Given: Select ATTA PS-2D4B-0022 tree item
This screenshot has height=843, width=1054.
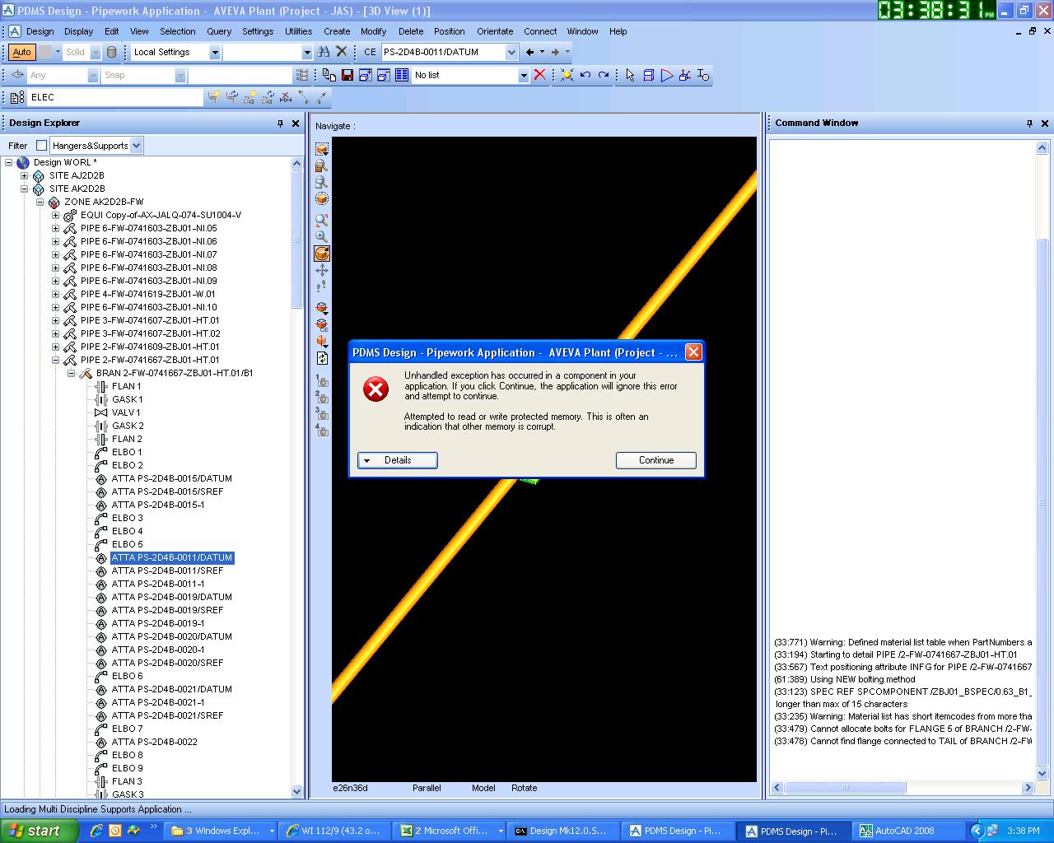Looking at the screenshot, I should (x=154, y=742).
